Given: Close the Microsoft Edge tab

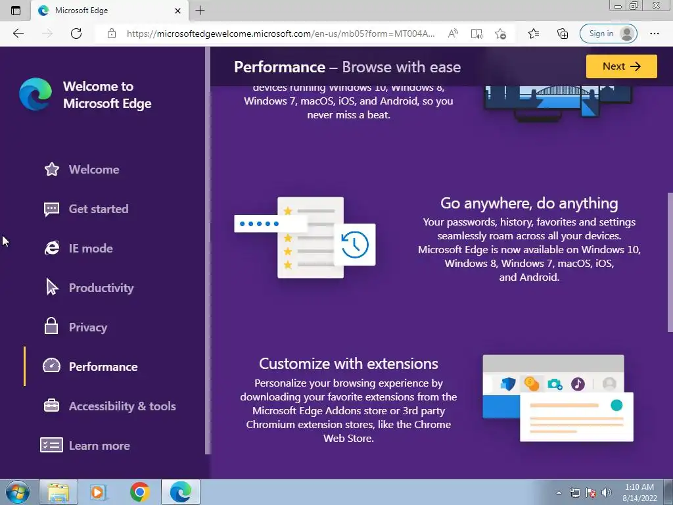Looking at the screenshot, I should pyautogui.click(x=177, y=11).
